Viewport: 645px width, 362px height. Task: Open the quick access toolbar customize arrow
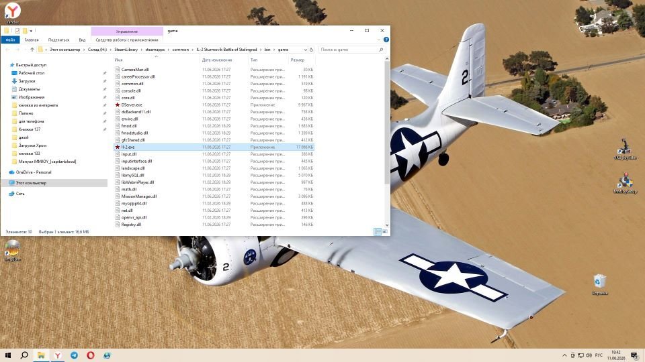pyautogui.click(x=31, y=31)
